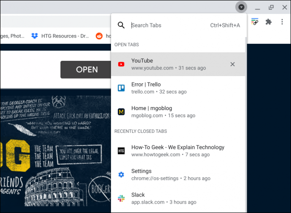Switch to the Error | Trello tab
291x213 pixels.
(170, 88)
